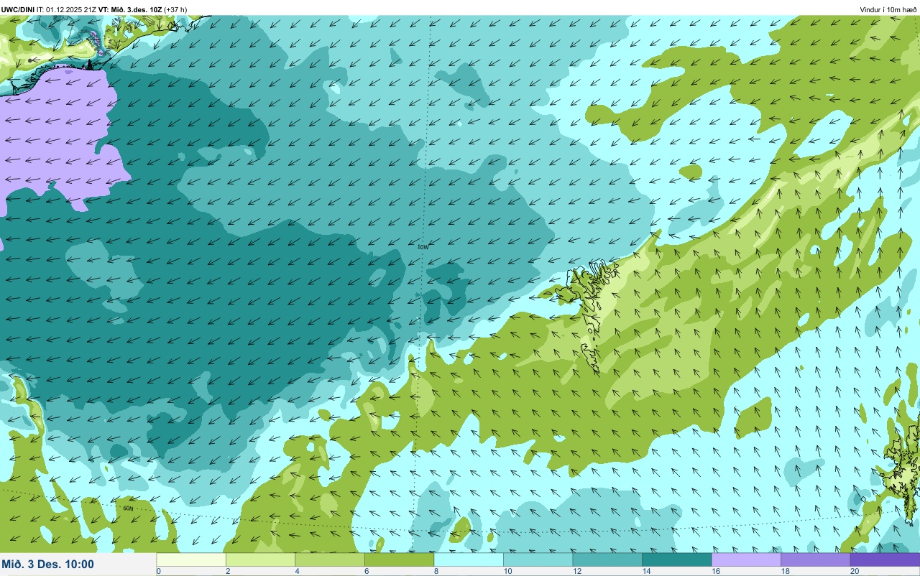This screenshot has height=576, width=920.
Task: Click the '60N' latitude label on the map
Action: click(x=129, y=508)
